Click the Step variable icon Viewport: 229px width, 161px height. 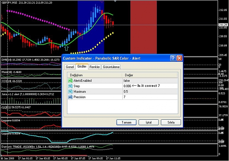coord(70,86)
